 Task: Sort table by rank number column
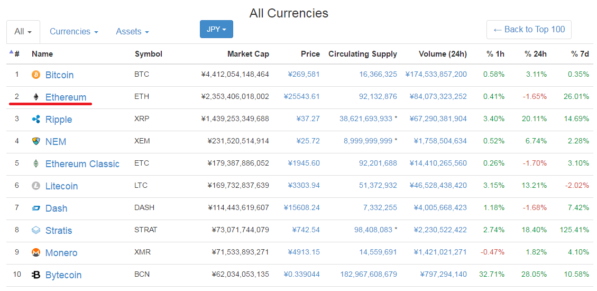16,54
